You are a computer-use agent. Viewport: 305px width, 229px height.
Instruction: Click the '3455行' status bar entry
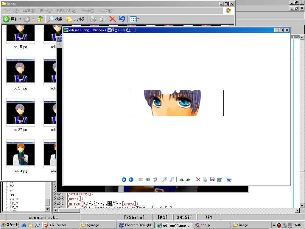coord(185,217)
